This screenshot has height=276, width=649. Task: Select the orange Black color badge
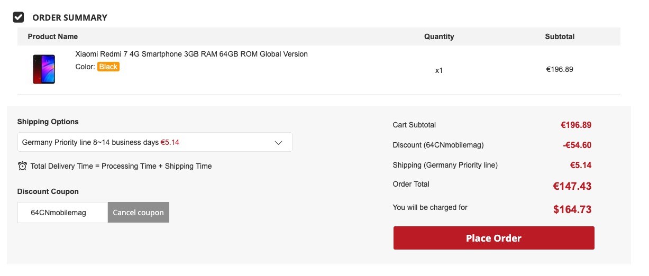(x=108, y=67)
